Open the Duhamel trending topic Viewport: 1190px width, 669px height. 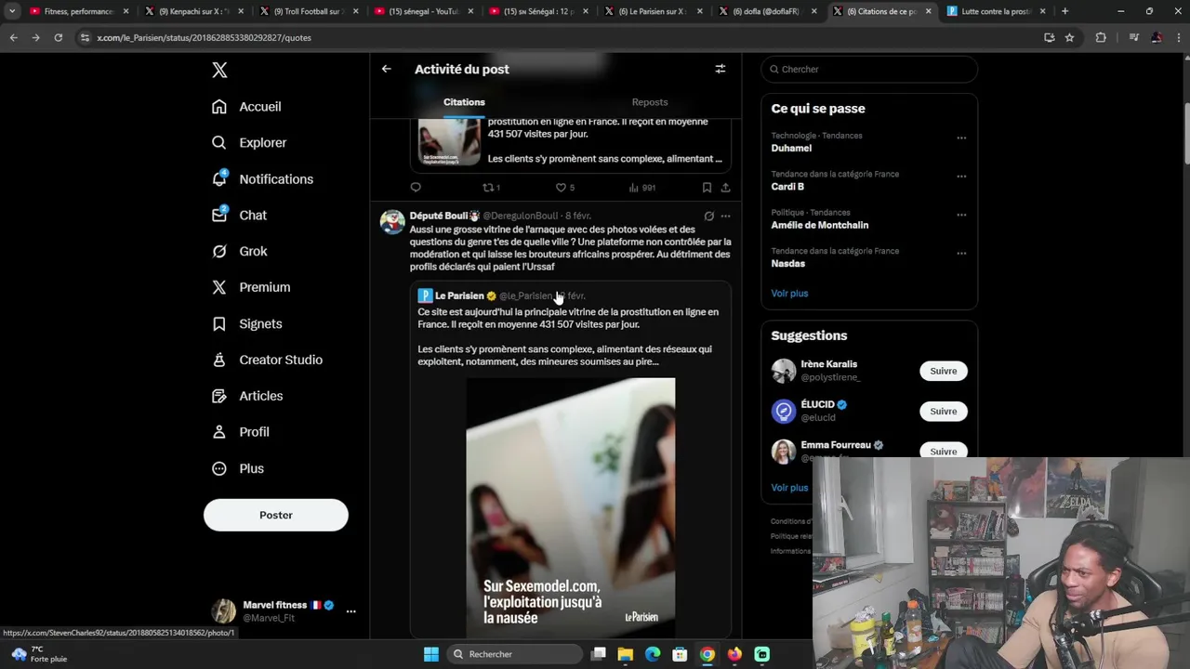click(x=791, y=148)
